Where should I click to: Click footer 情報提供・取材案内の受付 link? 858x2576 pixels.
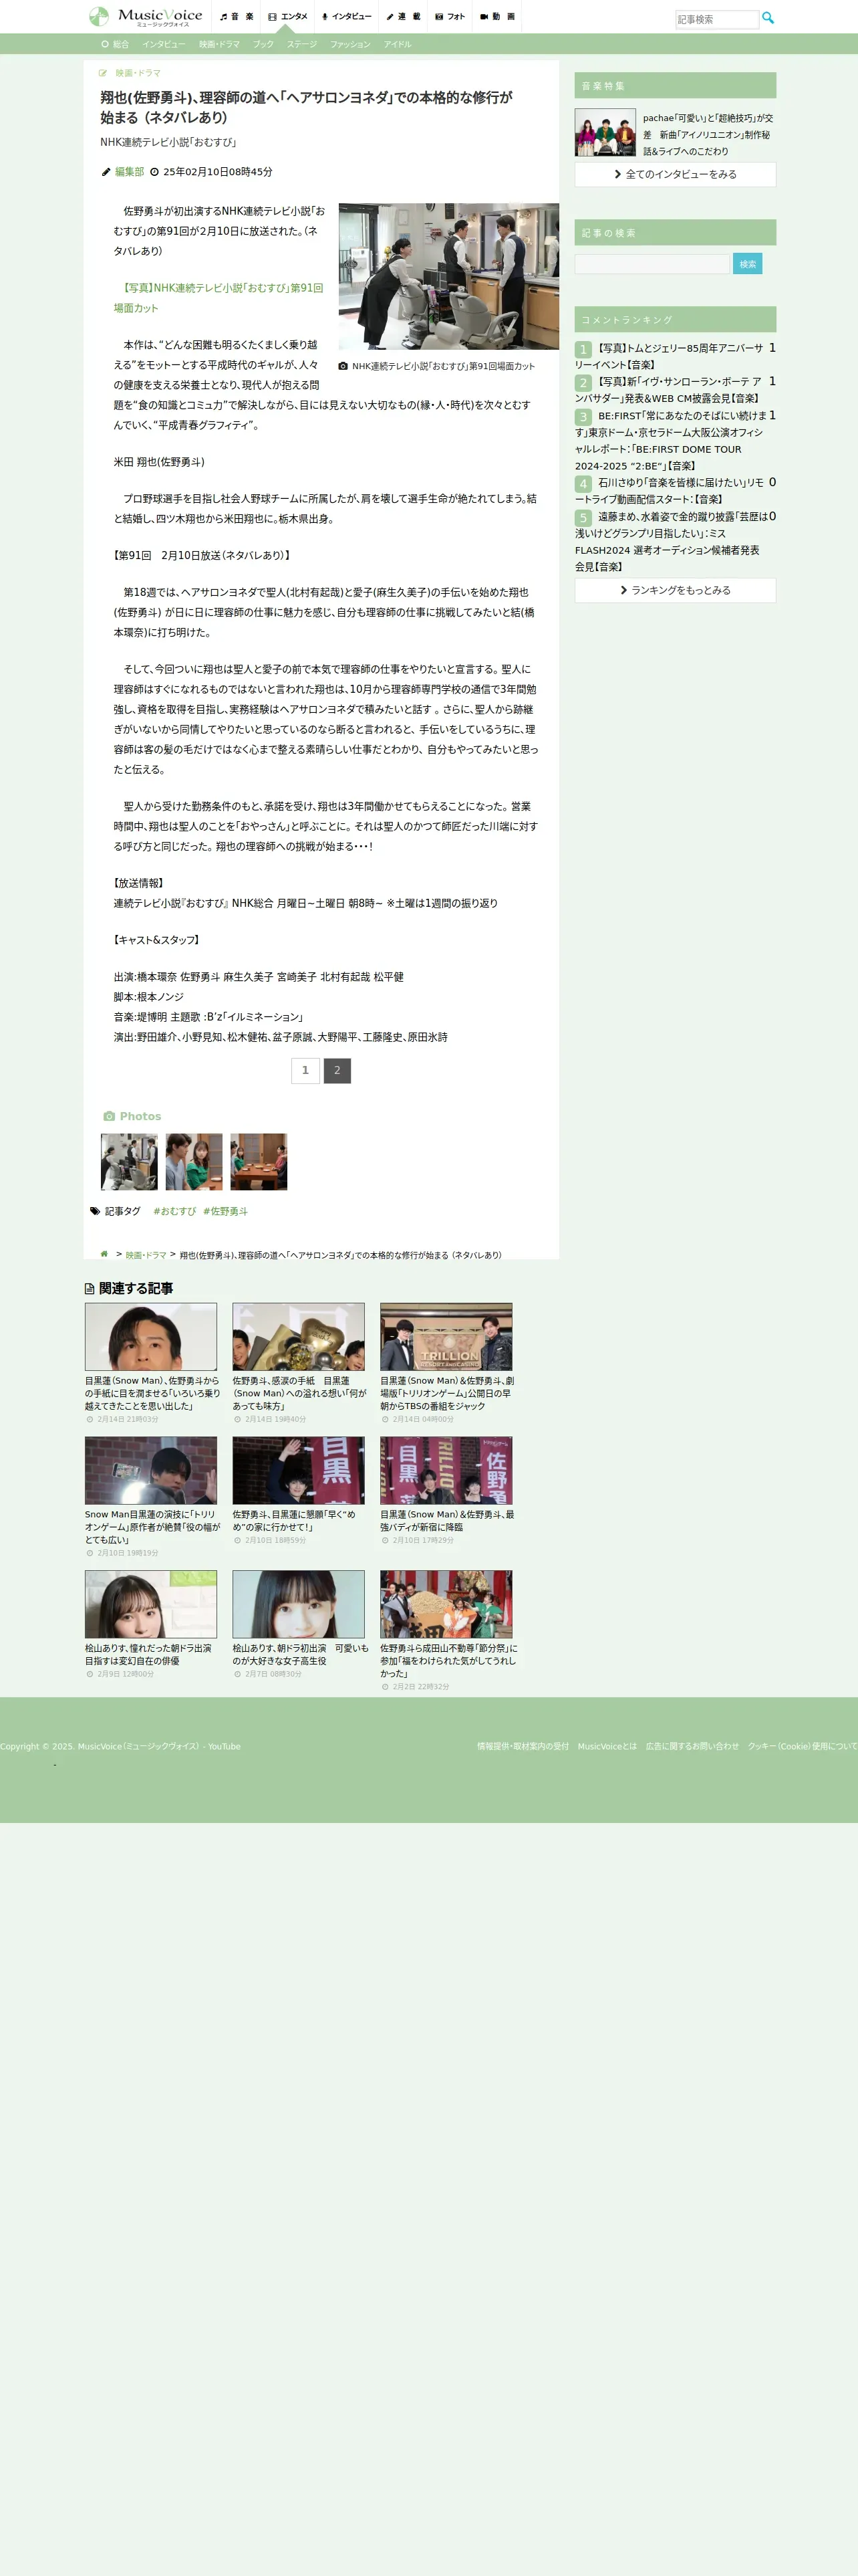[523, 1746]
